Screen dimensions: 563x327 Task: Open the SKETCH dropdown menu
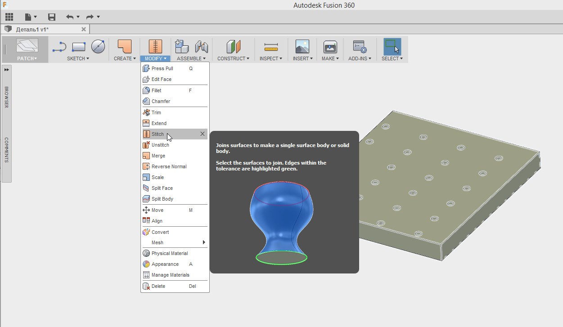[x=78, y=58]
